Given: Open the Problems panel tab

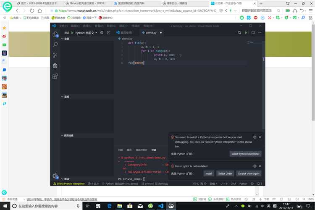Looking at the screenshot, I should click(x=121, y=150).
